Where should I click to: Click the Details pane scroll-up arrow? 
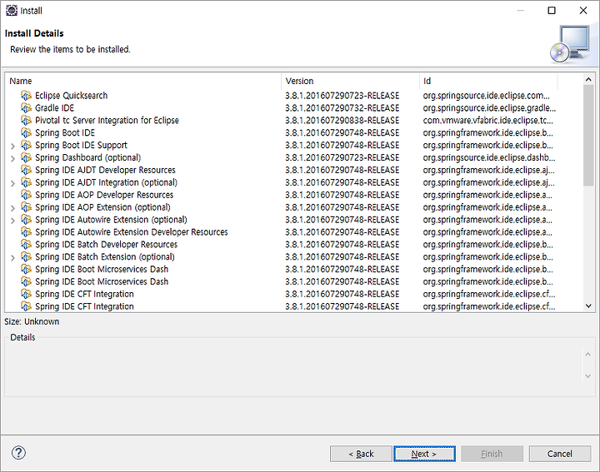point(587,355)
